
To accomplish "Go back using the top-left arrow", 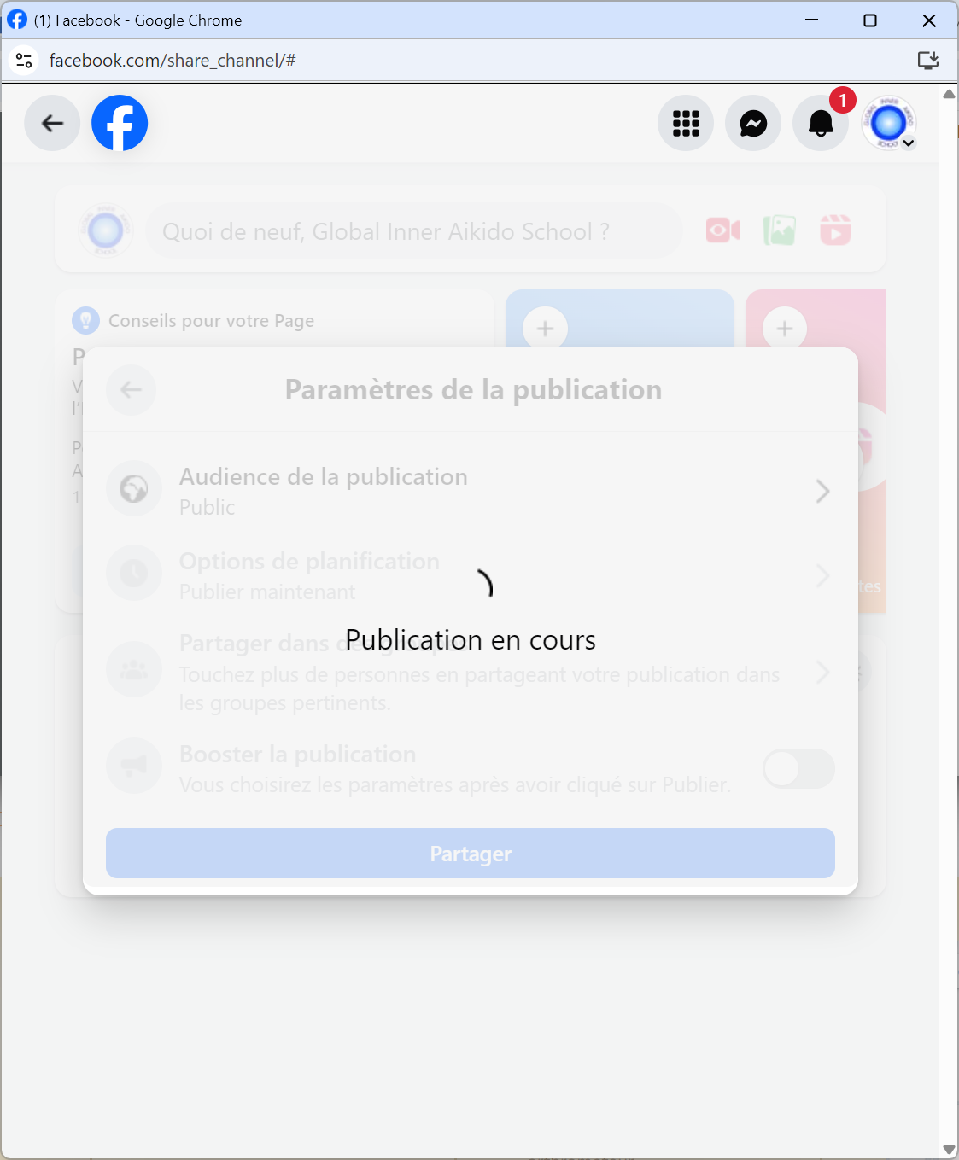I will click(53, 123).
